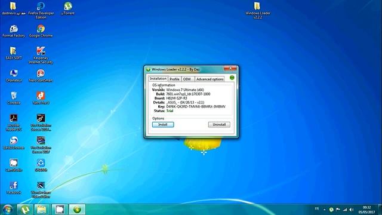Image resolution: width=382 pixels, height=215 pixels.
Task: Click the recorder taskbar button beside File Explorer
Action: [60, 210]
